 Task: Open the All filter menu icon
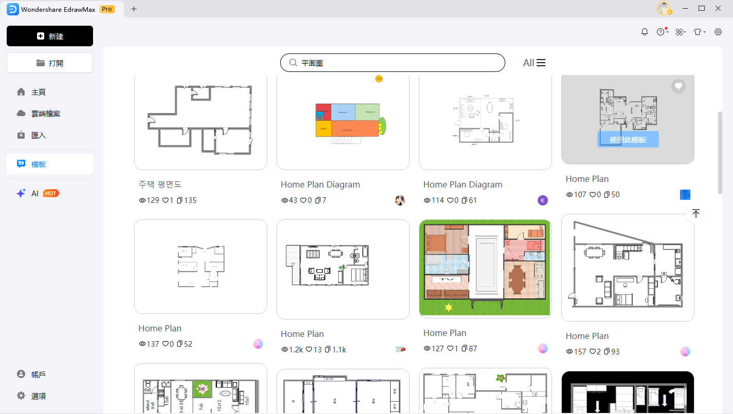click(x=541, y=63)
